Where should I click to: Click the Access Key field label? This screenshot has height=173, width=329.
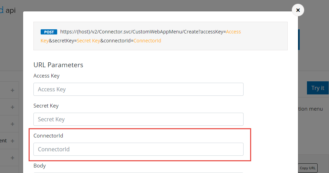[47, 76]
